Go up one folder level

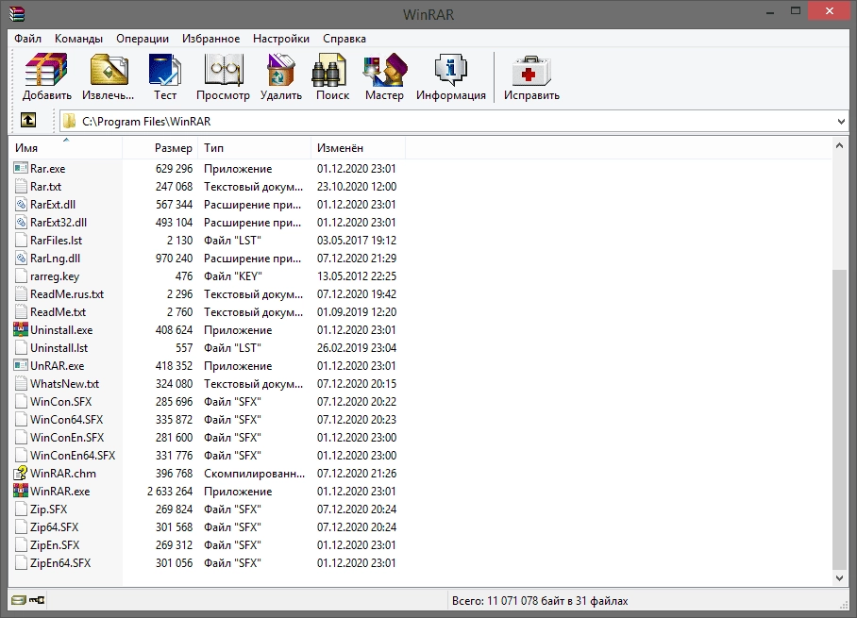coord(28,120)
